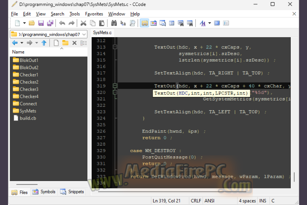Collapse code fold at line 319
307x205 pixels.
point(115,86)
